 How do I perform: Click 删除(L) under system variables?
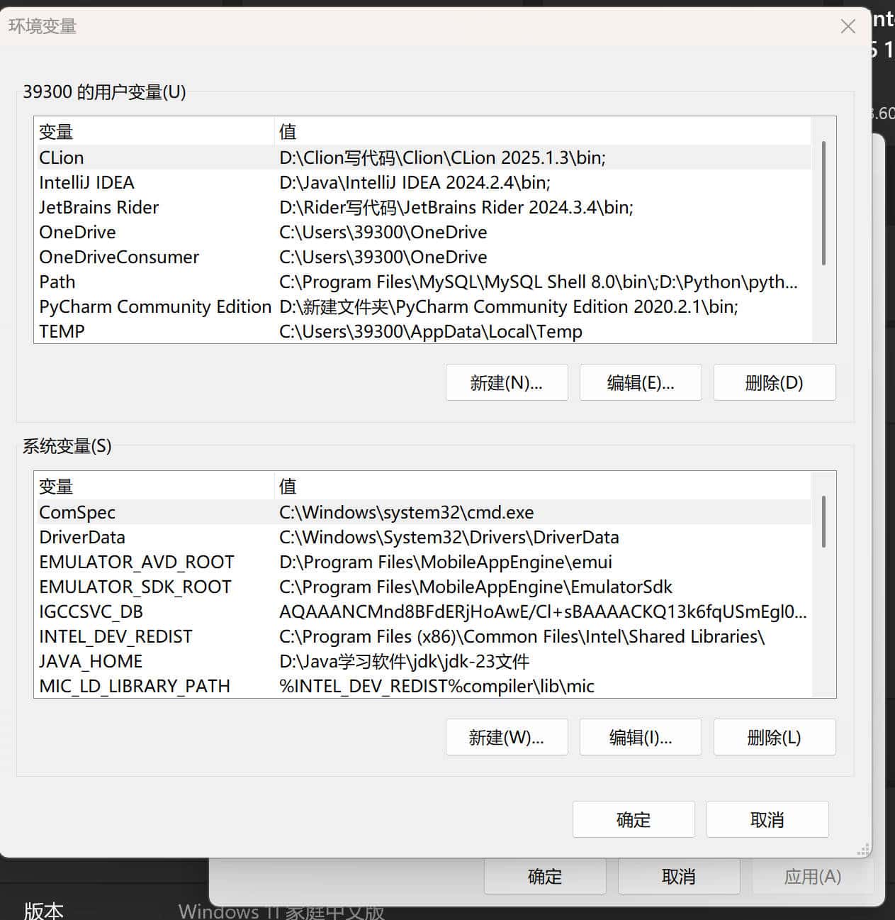tap(775, 737)
